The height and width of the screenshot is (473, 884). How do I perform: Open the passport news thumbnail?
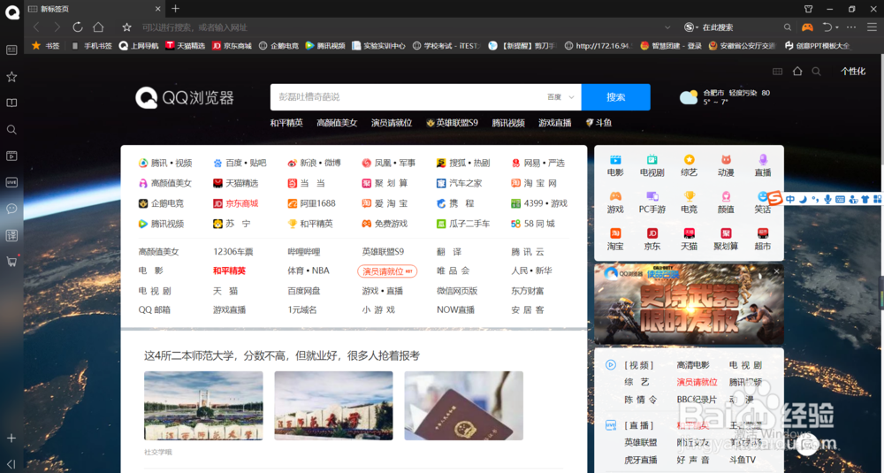[x=463, y=405]
